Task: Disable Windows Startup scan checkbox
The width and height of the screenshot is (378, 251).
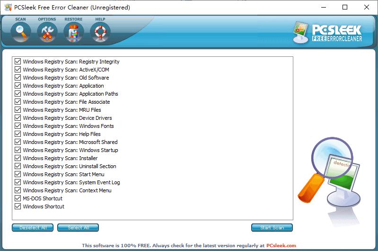Action: (x=18, y=150)
